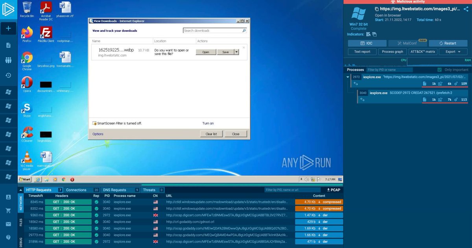Click Clear list in View Downloads
472x248 pixels.
211,134
